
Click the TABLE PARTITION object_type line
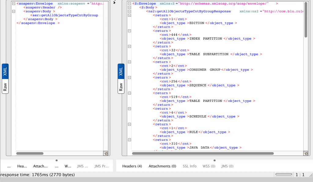208,101
